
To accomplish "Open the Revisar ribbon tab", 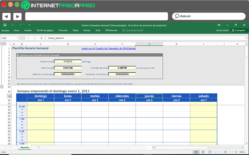I will click(87, 30).
